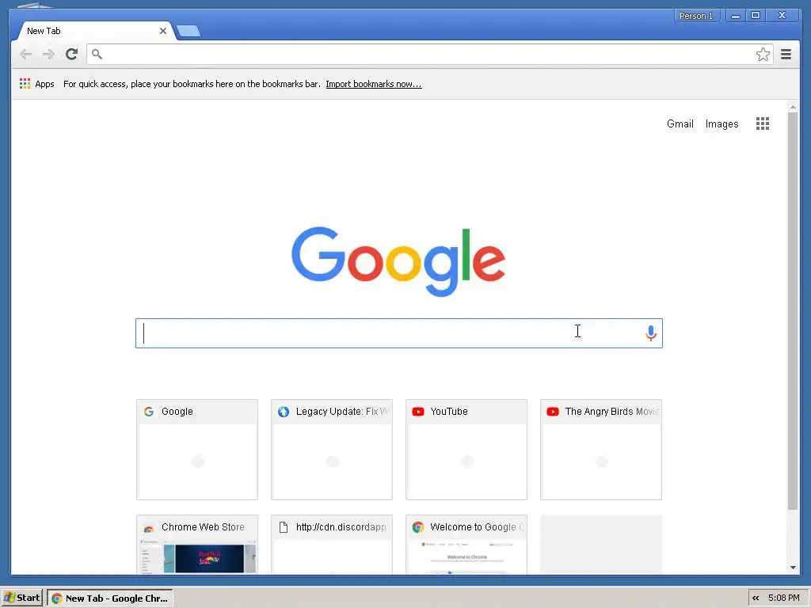Start voice search with the microphone
The height and width of the screenshot is (608, 811).
click(x=651, y=333)
